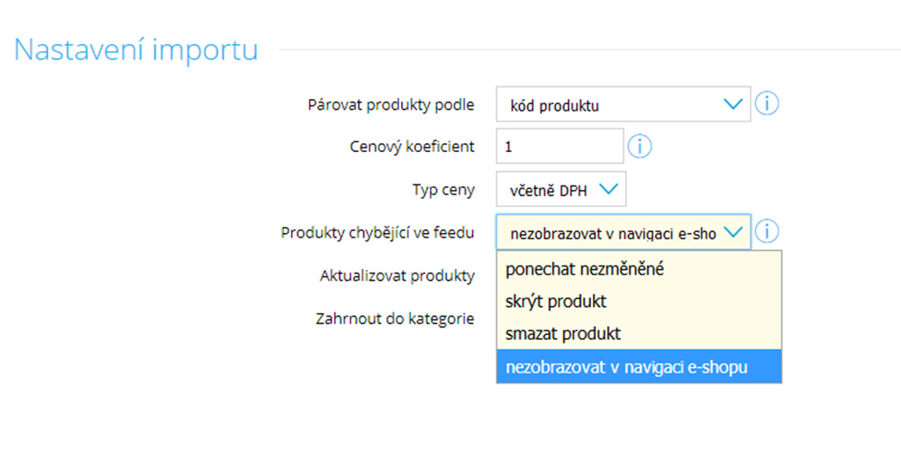901x450 pixels.
Task: Click the Cenový koeficient label text
Action: (x=413, y=147)
